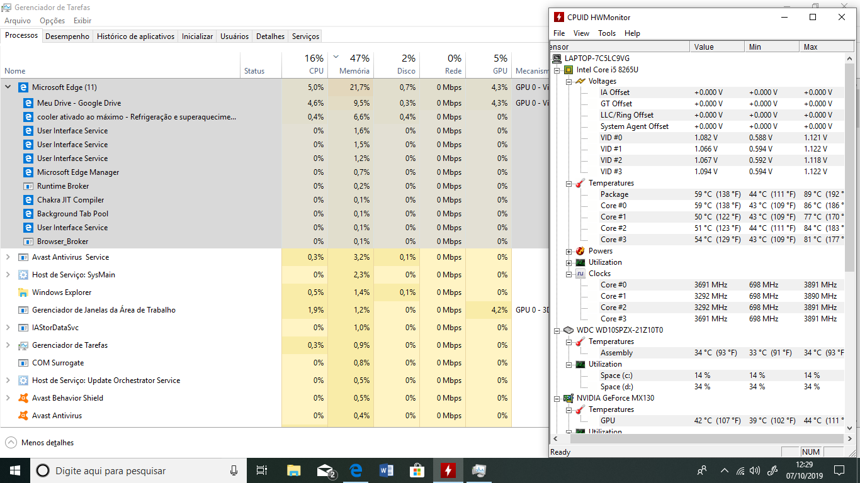Open the HWMonitor Tools menu
860x483 pixels.
tap(607, 33)
